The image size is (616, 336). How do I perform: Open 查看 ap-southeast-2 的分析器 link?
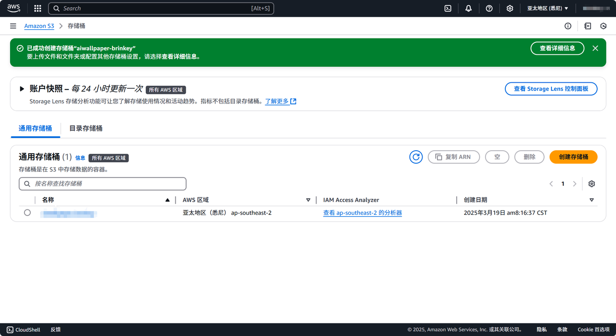coord(362,213)
